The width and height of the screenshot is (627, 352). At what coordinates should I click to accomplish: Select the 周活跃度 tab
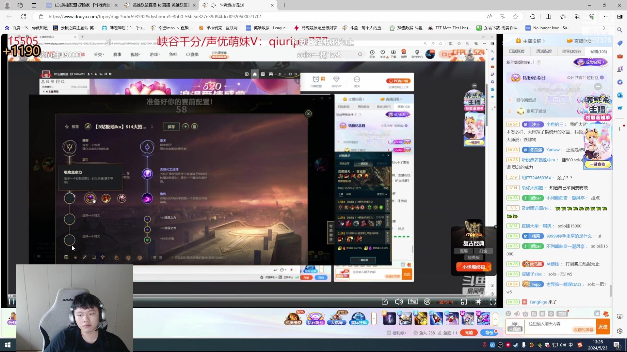point(544,51)
